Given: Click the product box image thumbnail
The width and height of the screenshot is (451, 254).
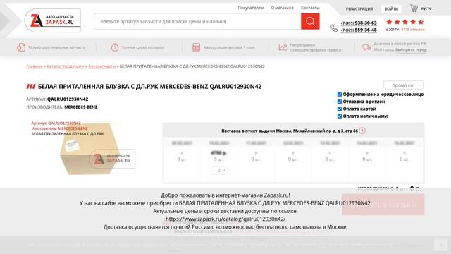Looking at the screenshot, I should [x=89, y=149].
